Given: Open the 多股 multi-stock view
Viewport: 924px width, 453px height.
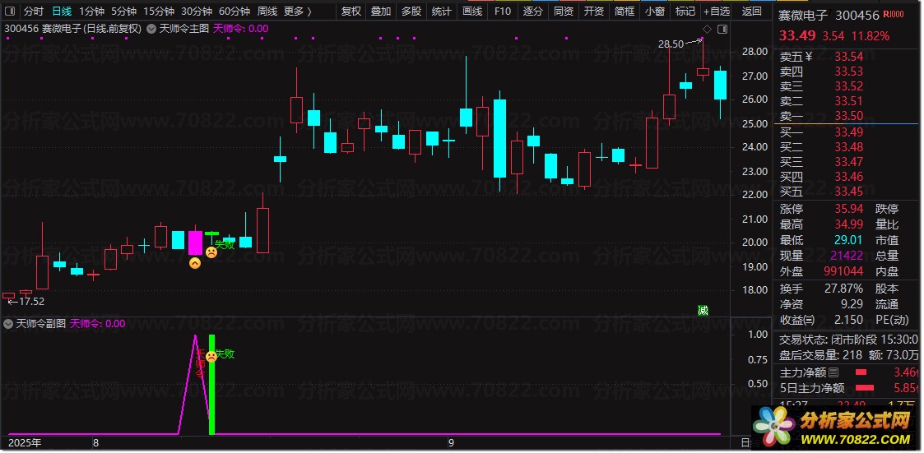Looking at the screenshot, I should (411, 12).
